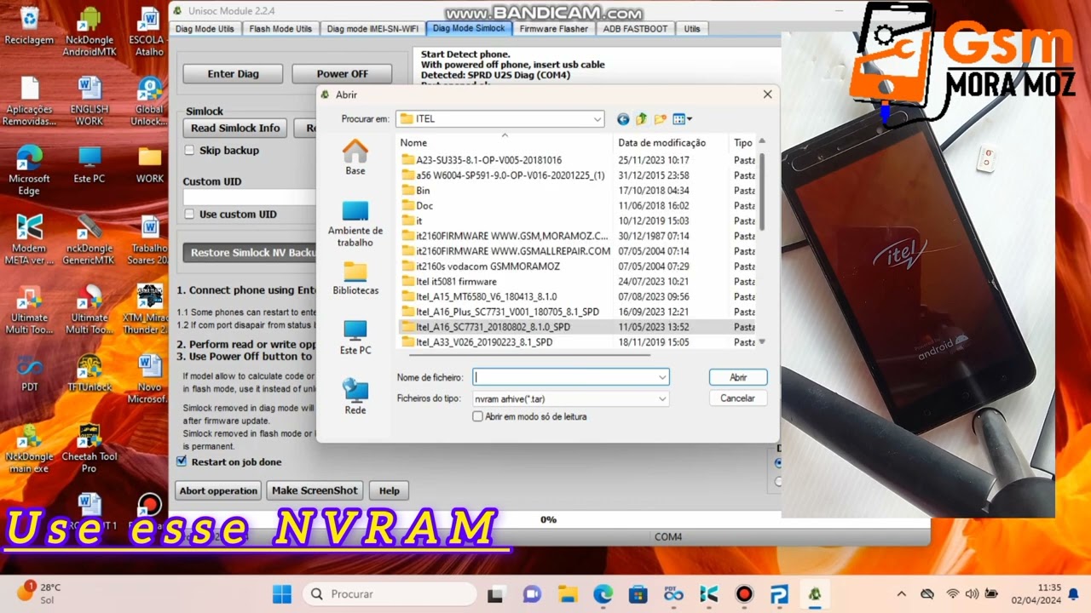Open the Utils tab
This screenshot has height=613, width=1091.
tap(692, 29)
